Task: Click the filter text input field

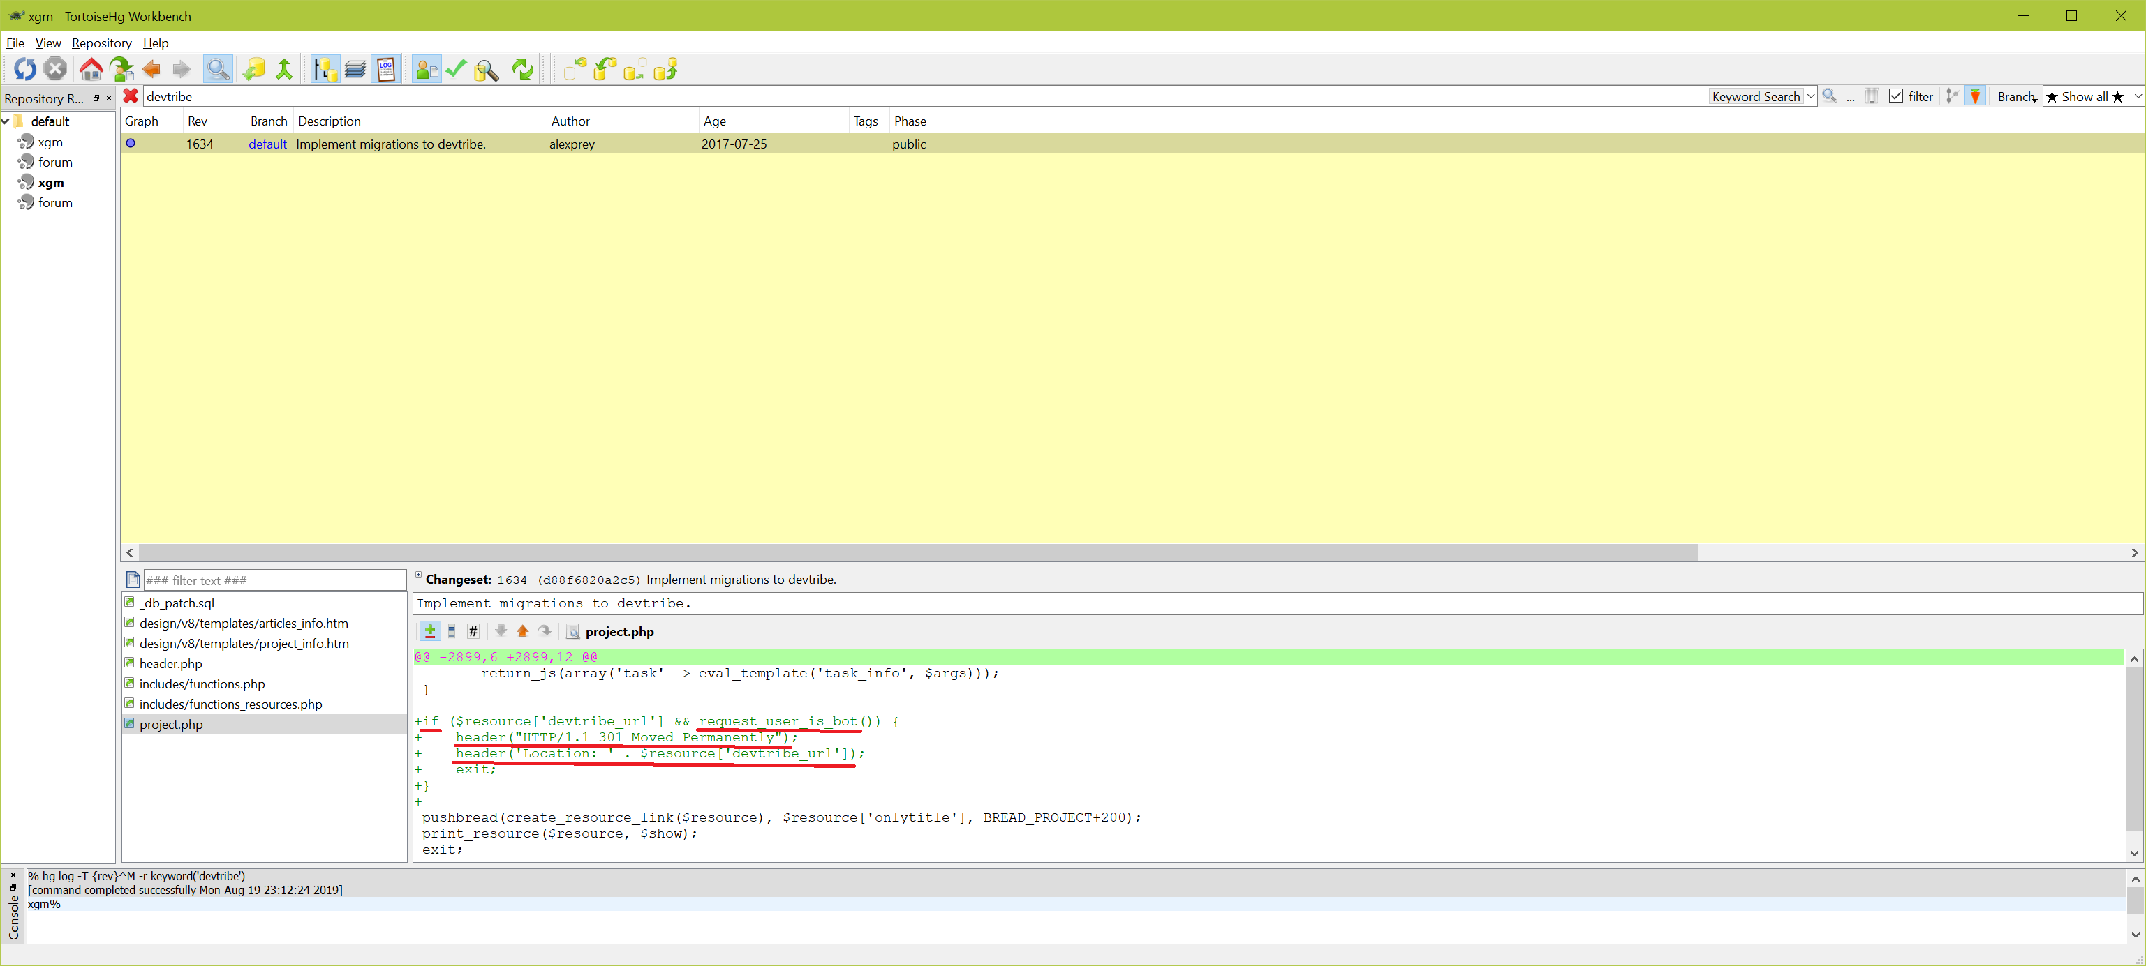Action: pyautogui.click(x=274, y=580)
